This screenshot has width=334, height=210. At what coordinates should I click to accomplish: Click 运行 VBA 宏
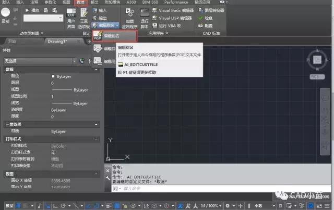coord(166,25)
